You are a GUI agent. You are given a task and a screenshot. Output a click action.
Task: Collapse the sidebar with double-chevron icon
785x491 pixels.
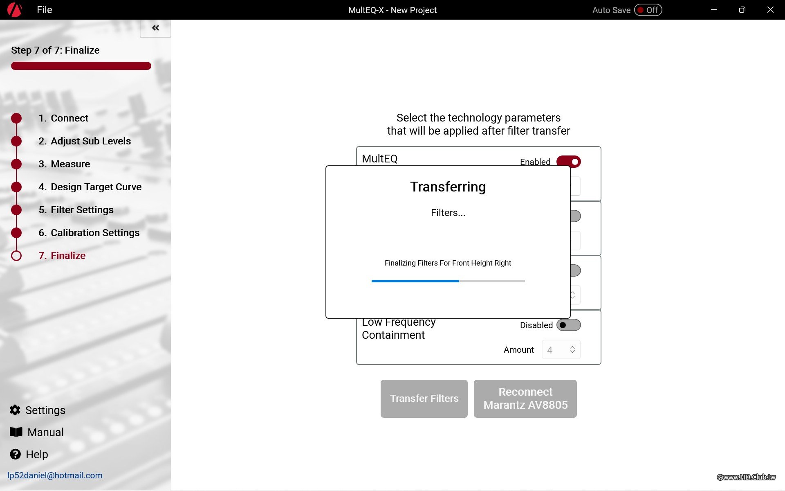pos(155,28)
